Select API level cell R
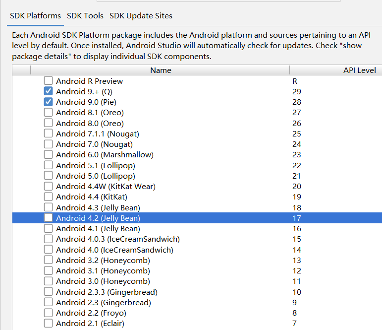This screenshot has width=382, height=330. 295,81
